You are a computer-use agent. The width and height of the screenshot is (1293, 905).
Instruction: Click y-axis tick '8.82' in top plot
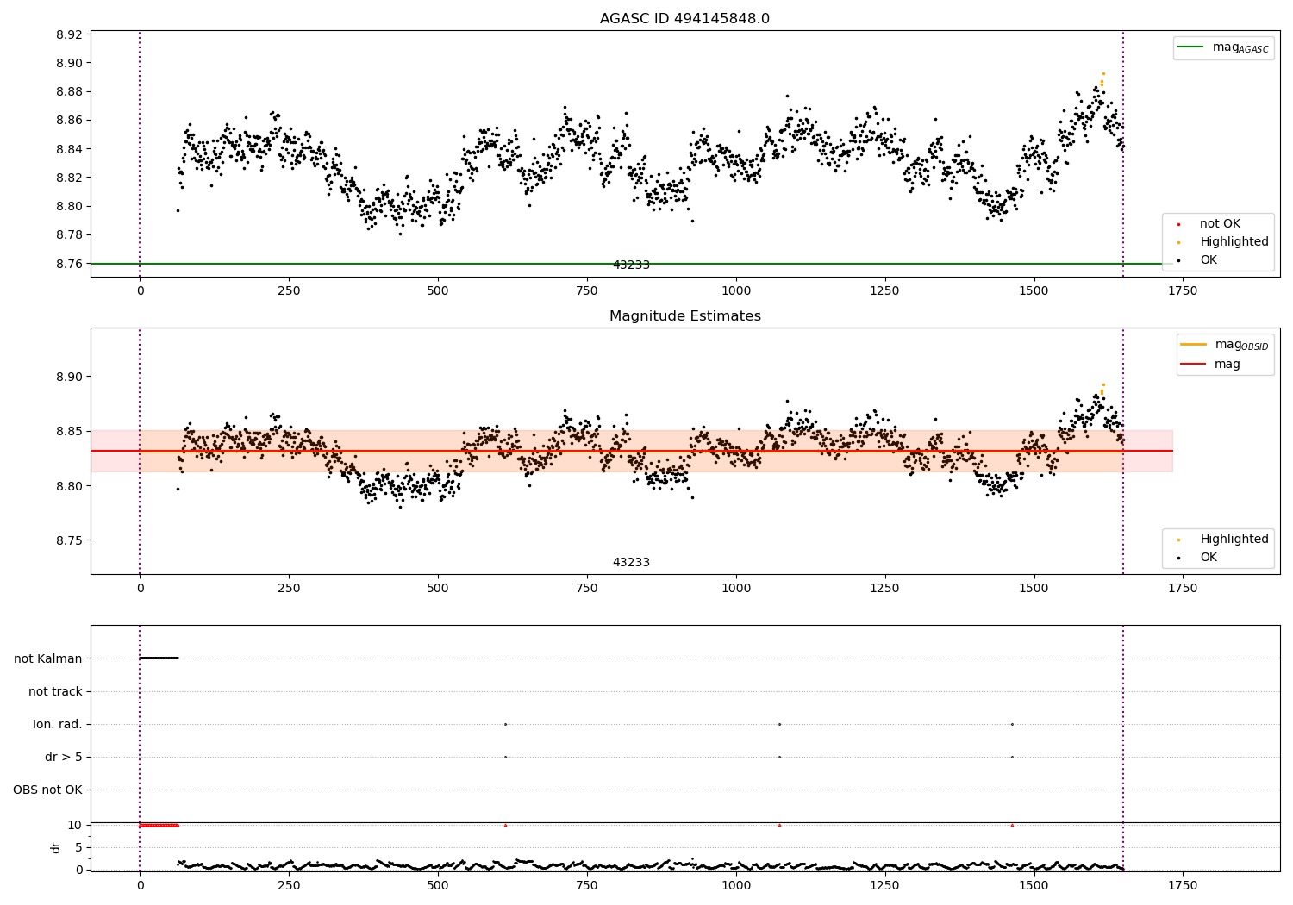click(x=69, y=178)
